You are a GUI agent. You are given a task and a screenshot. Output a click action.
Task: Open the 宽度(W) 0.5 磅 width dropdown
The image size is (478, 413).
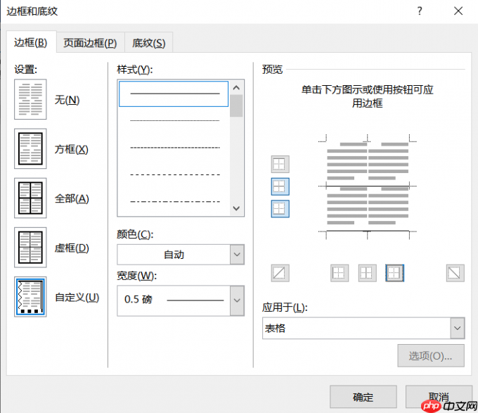point(181,300)
